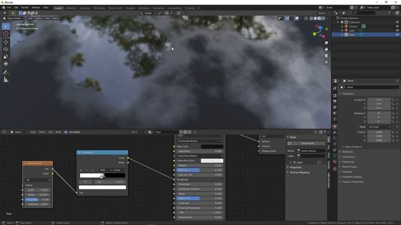Open the Render properties tab icon
This screenshot has height=225, width=401.
(x=335, y=96)
